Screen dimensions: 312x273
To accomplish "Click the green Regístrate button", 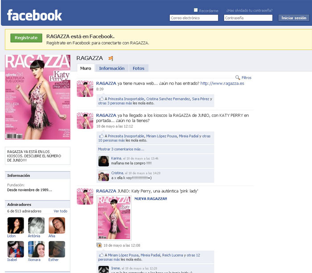I will coord(26,38).
